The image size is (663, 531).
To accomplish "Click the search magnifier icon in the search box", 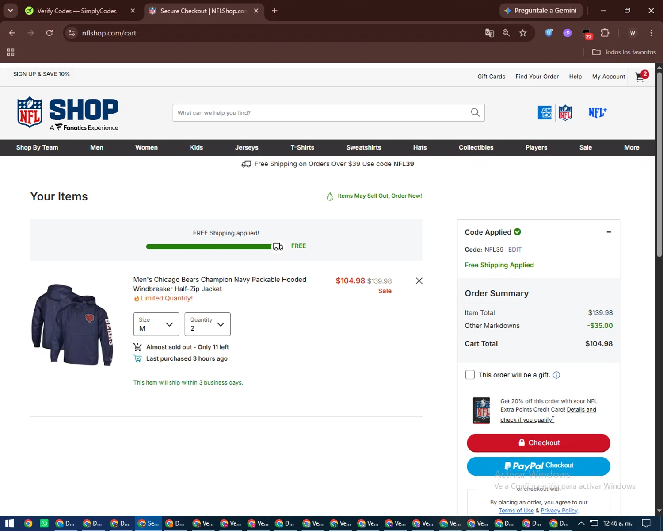I will click(475, 113).
